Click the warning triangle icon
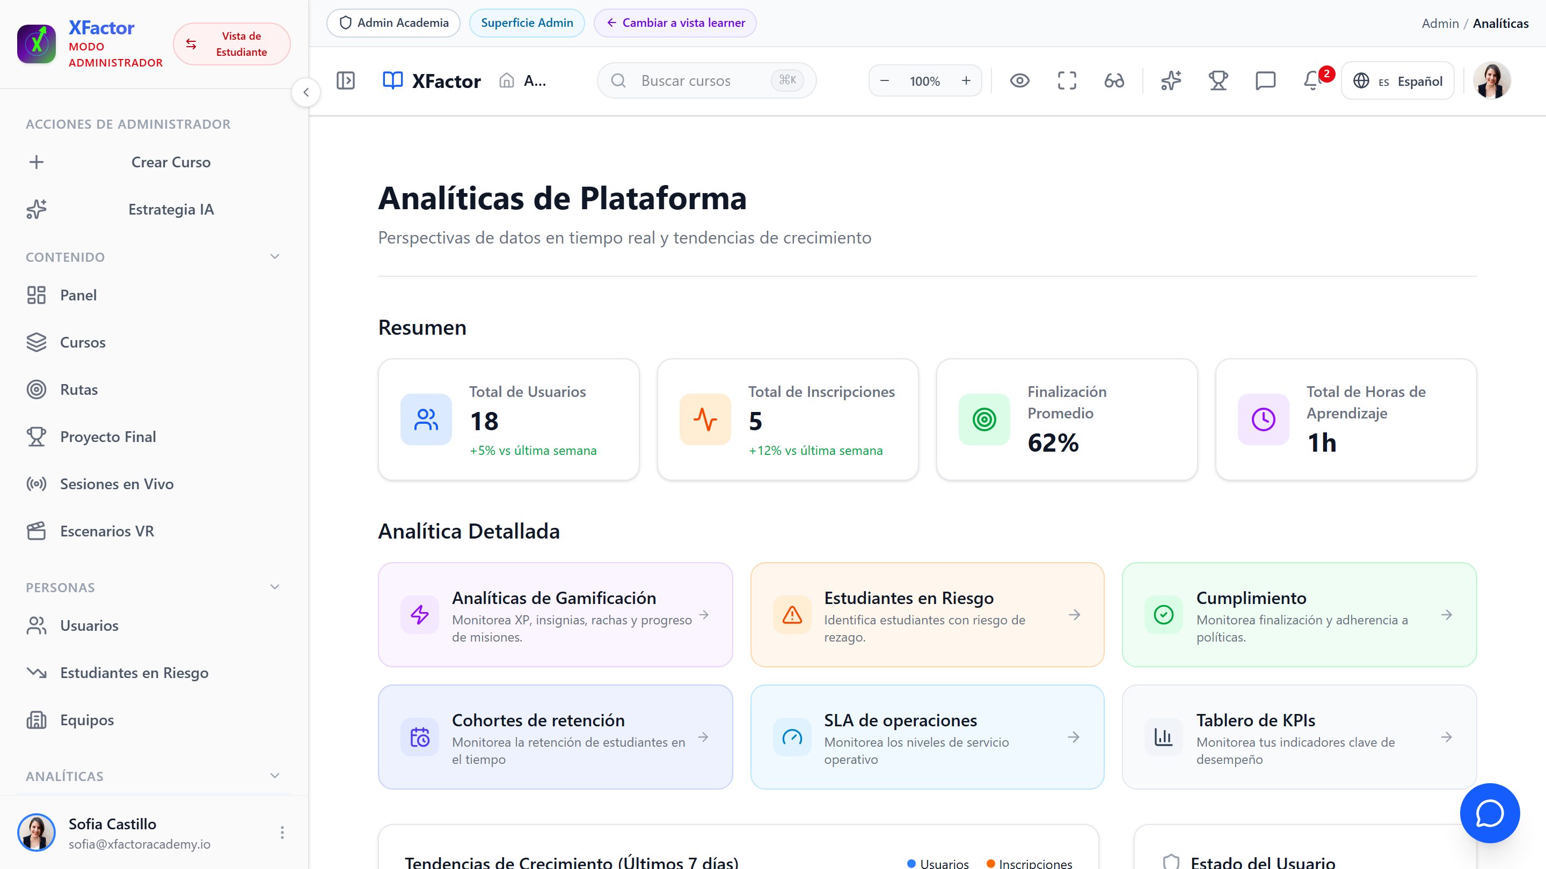The width and height of the screenshot is (1546, 869). pyautogui.click(x=792, y=615)
